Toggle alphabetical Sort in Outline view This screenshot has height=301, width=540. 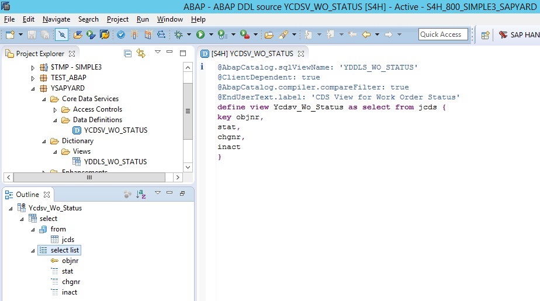pos(141,194)
